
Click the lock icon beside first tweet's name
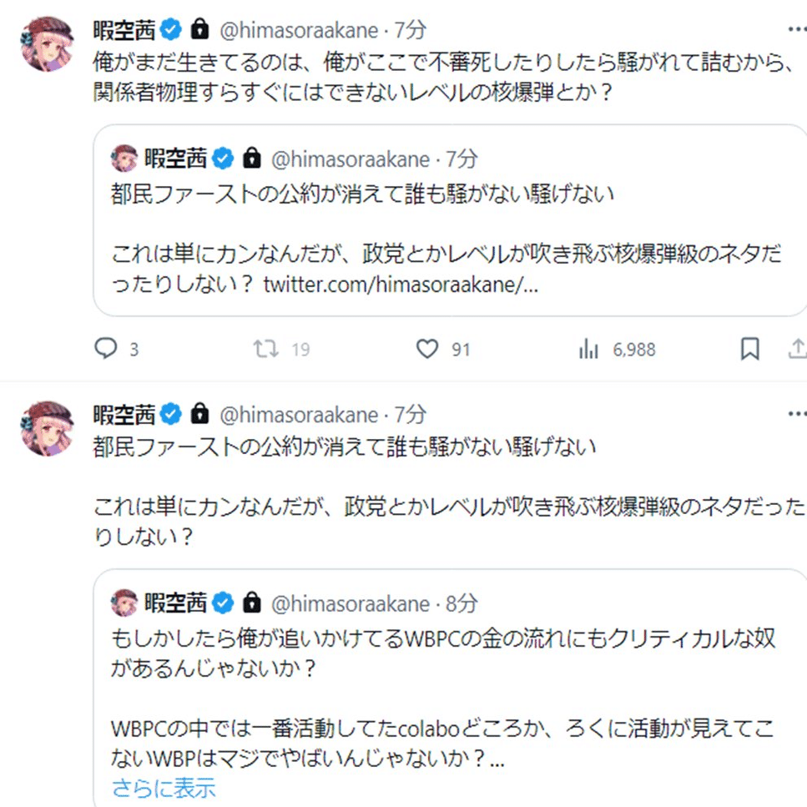tap(199, 31)
